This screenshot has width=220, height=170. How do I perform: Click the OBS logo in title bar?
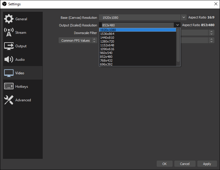(x=4, y=4)
